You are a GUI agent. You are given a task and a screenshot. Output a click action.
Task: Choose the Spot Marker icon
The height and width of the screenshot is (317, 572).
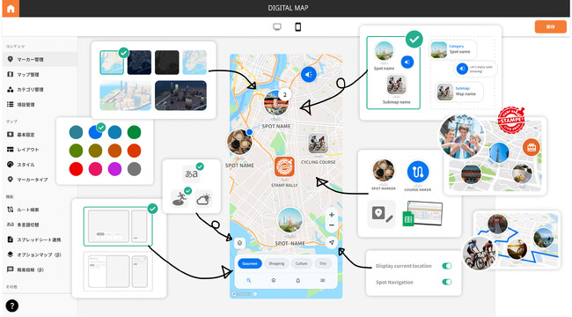click(x=384, y=171)
